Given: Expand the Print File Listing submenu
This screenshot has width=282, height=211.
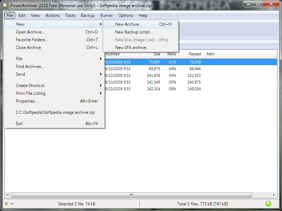Looking at the screenshot, I should click(54, 93).
